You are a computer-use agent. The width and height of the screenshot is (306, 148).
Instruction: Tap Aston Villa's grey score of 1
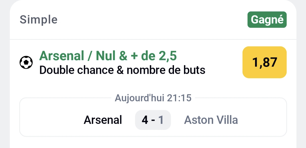tap(161, 120)
